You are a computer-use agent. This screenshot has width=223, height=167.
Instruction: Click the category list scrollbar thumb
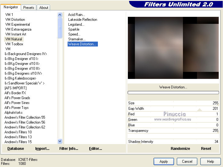[60, 28]
